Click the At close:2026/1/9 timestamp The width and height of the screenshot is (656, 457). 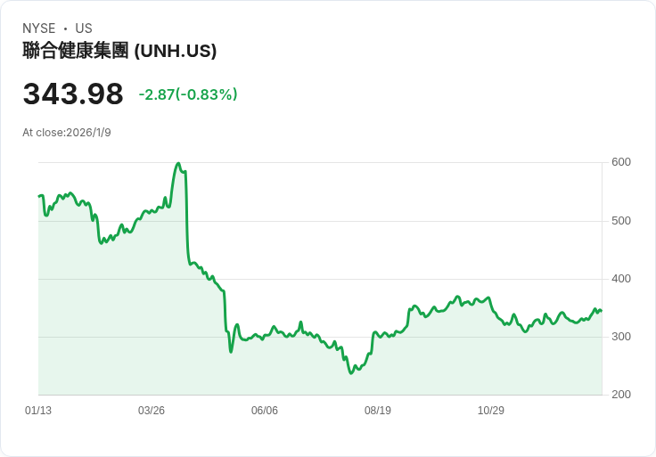tap(67, 133)
